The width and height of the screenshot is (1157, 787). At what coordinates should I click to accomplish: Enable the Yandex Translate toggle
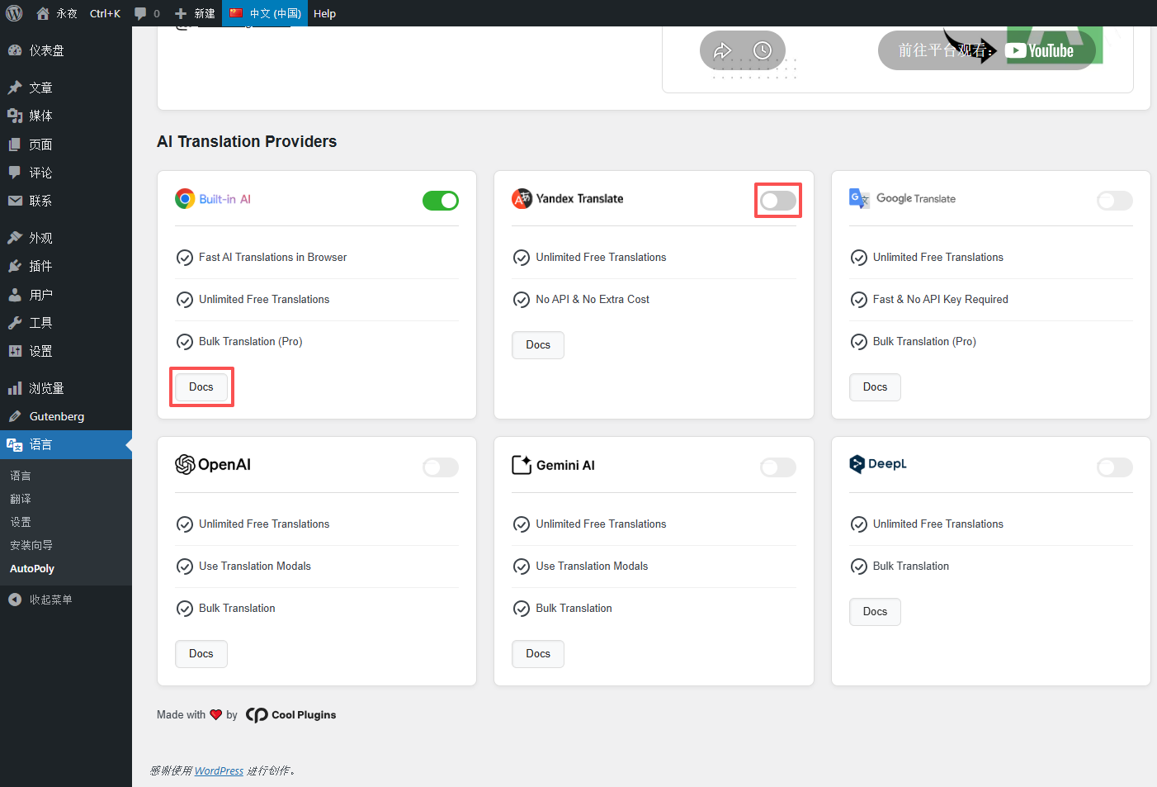(x=778, y=201)
